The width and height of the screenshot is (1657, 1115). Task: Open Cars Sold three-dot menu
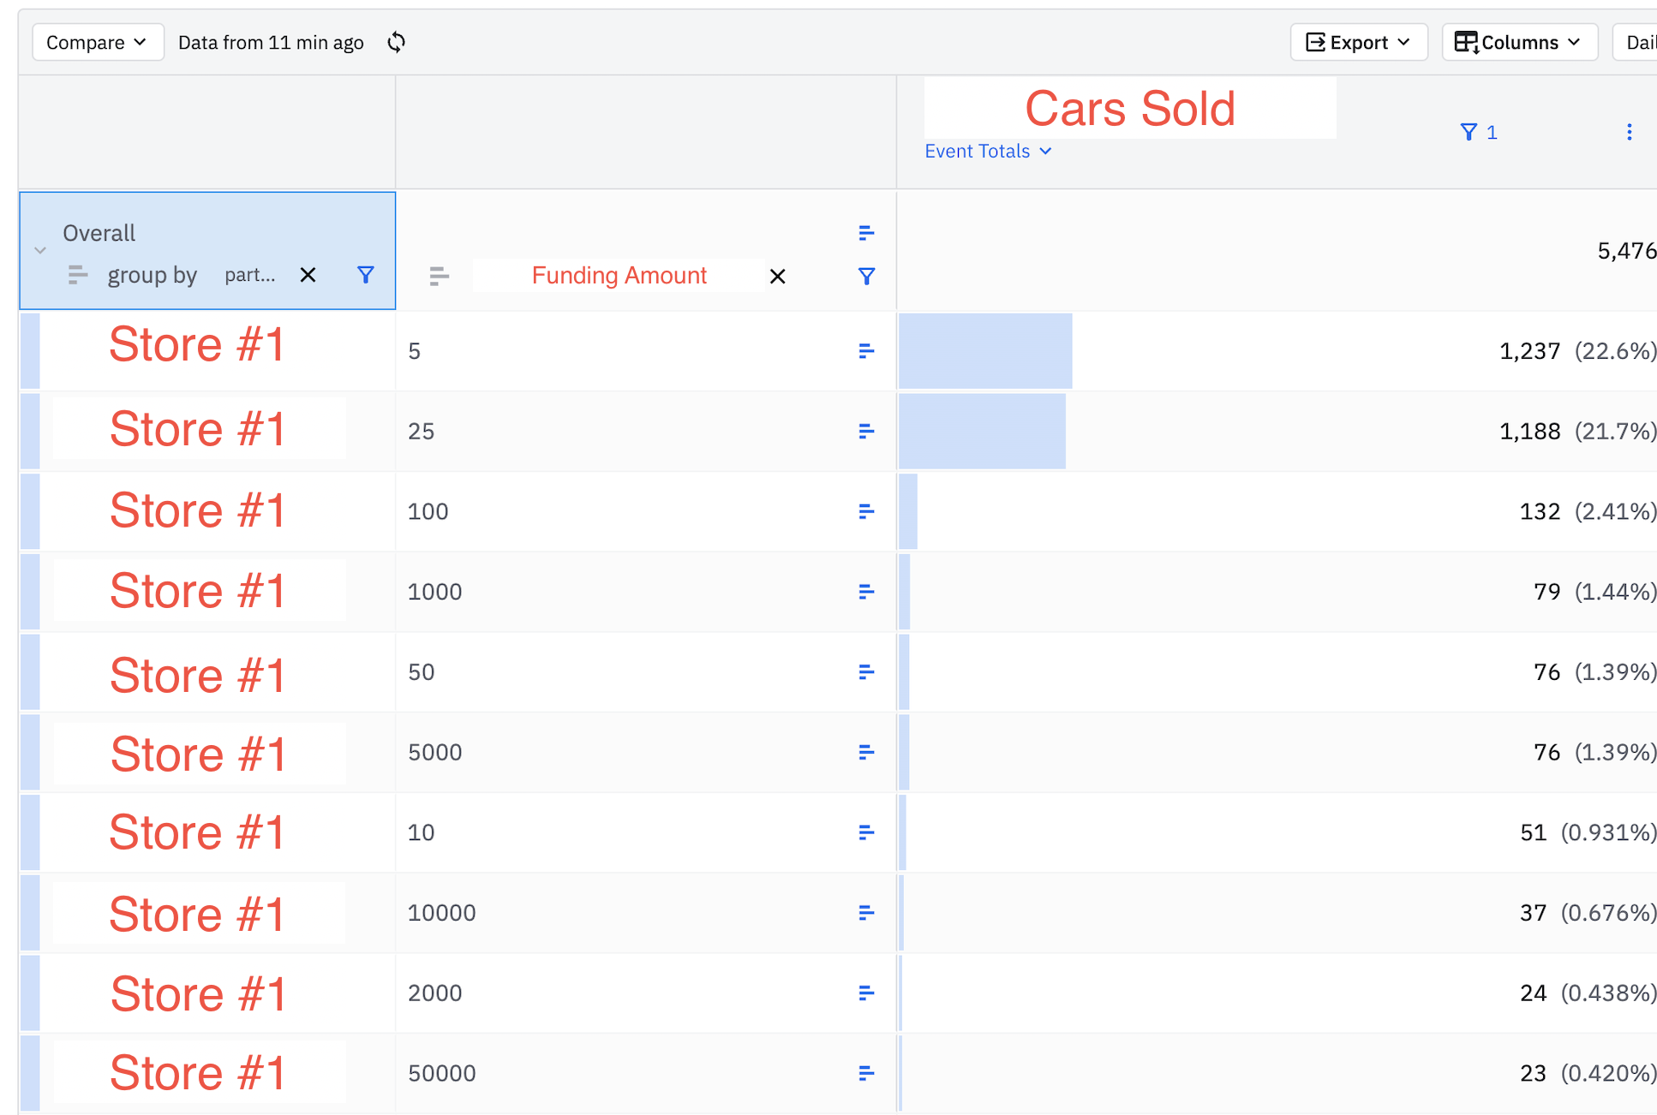click(1629, 132)
